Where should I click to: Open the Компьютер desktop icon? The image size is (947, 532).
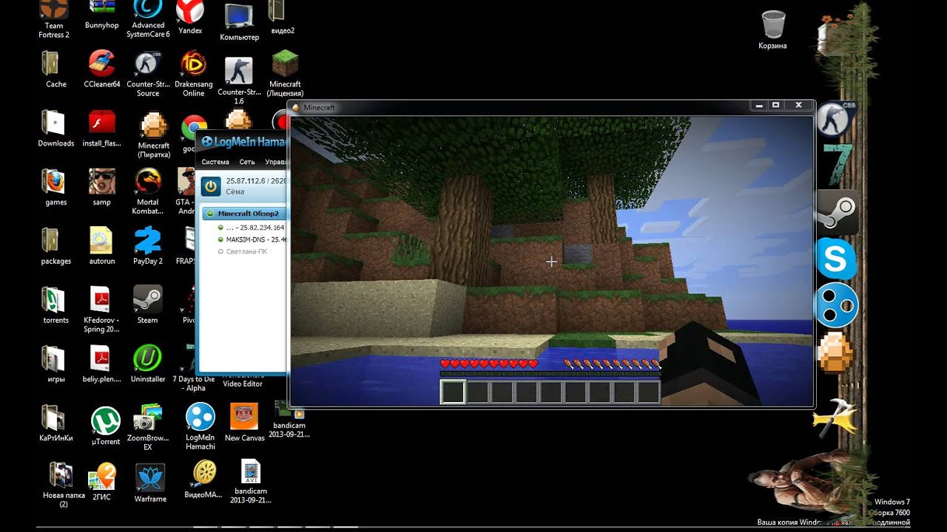pyautogui.click(x=239, y=22)
